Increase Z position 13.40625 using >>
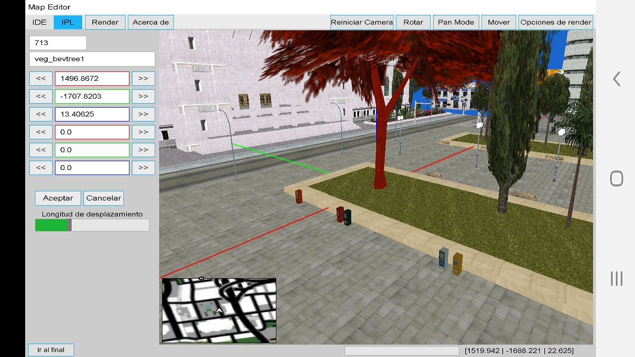The image size is (635, 357). pos(143,114)
